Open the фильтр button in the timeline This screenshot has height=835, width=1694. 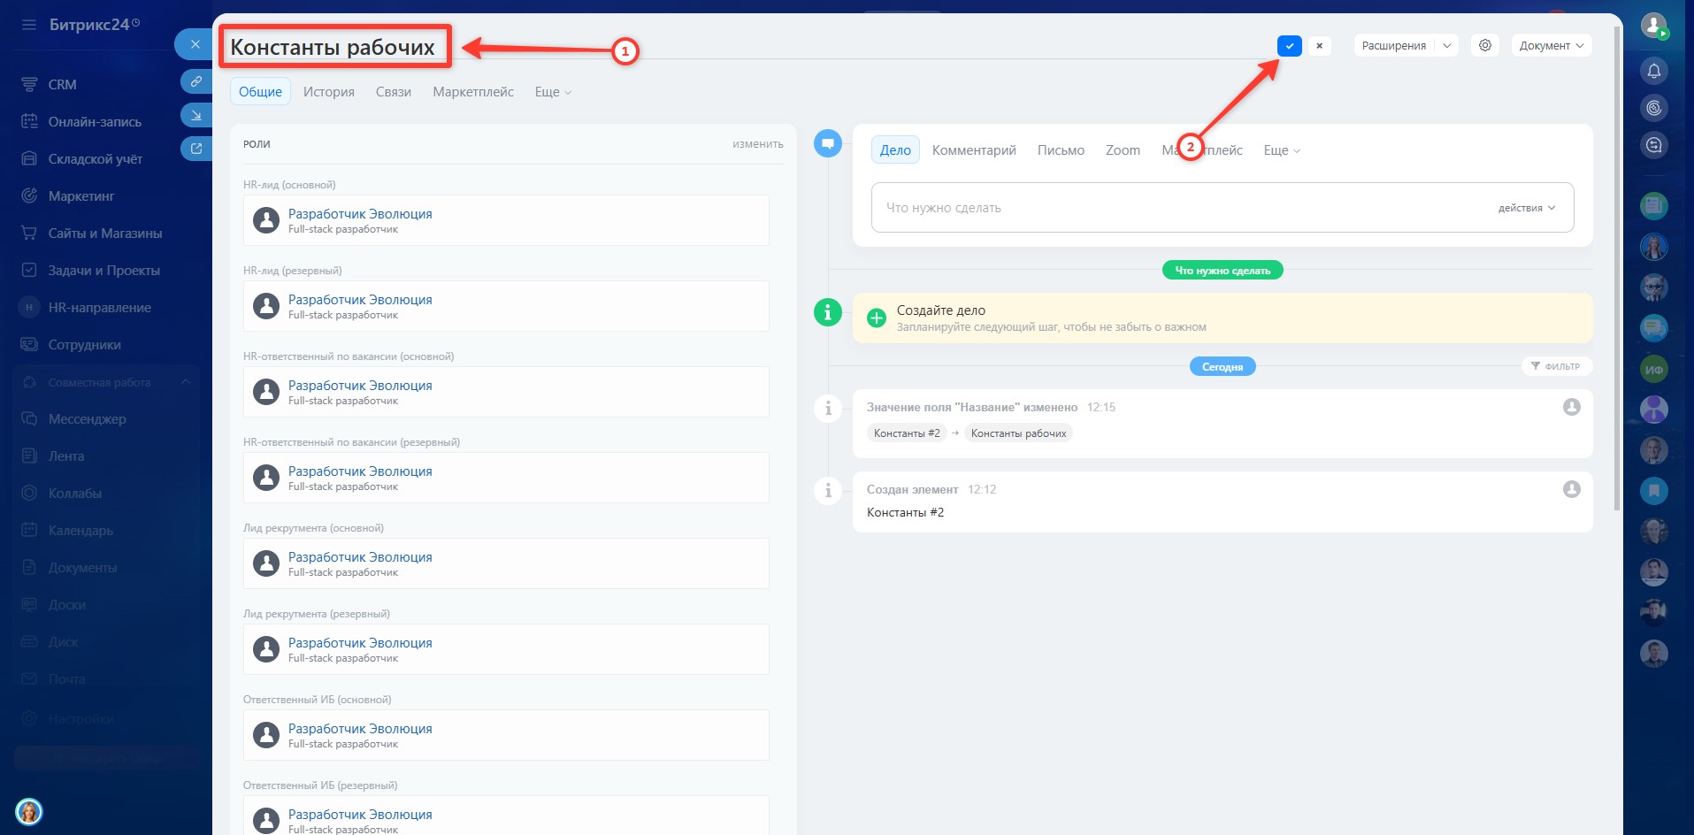(1555, 366)
